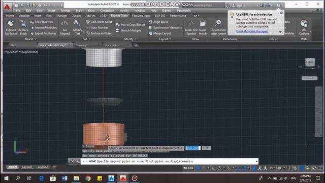
Task: Toggle the grid display in status bar
Action: click(198, 168)
